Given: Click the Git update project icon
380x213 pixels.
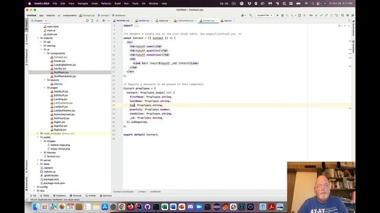Looking at the screenshot, I should 316,15.
